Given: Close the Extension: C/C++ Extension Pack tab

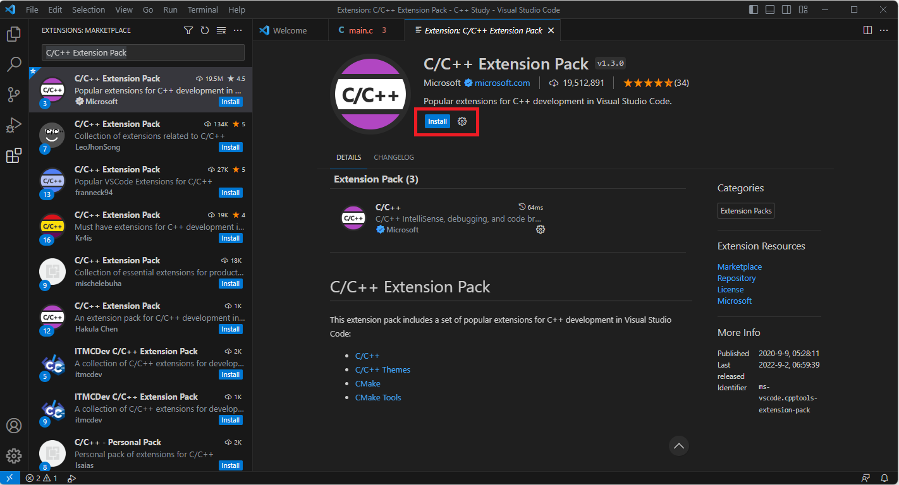Looking at the screenshot, I should pos(551,30).
